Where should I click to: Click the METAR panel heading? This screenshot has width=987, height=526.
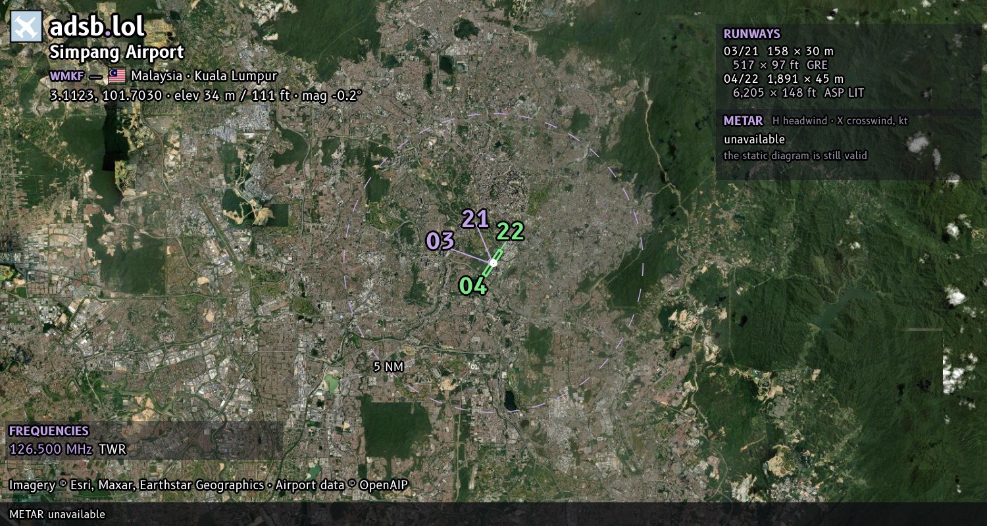[x=744, y=121]
